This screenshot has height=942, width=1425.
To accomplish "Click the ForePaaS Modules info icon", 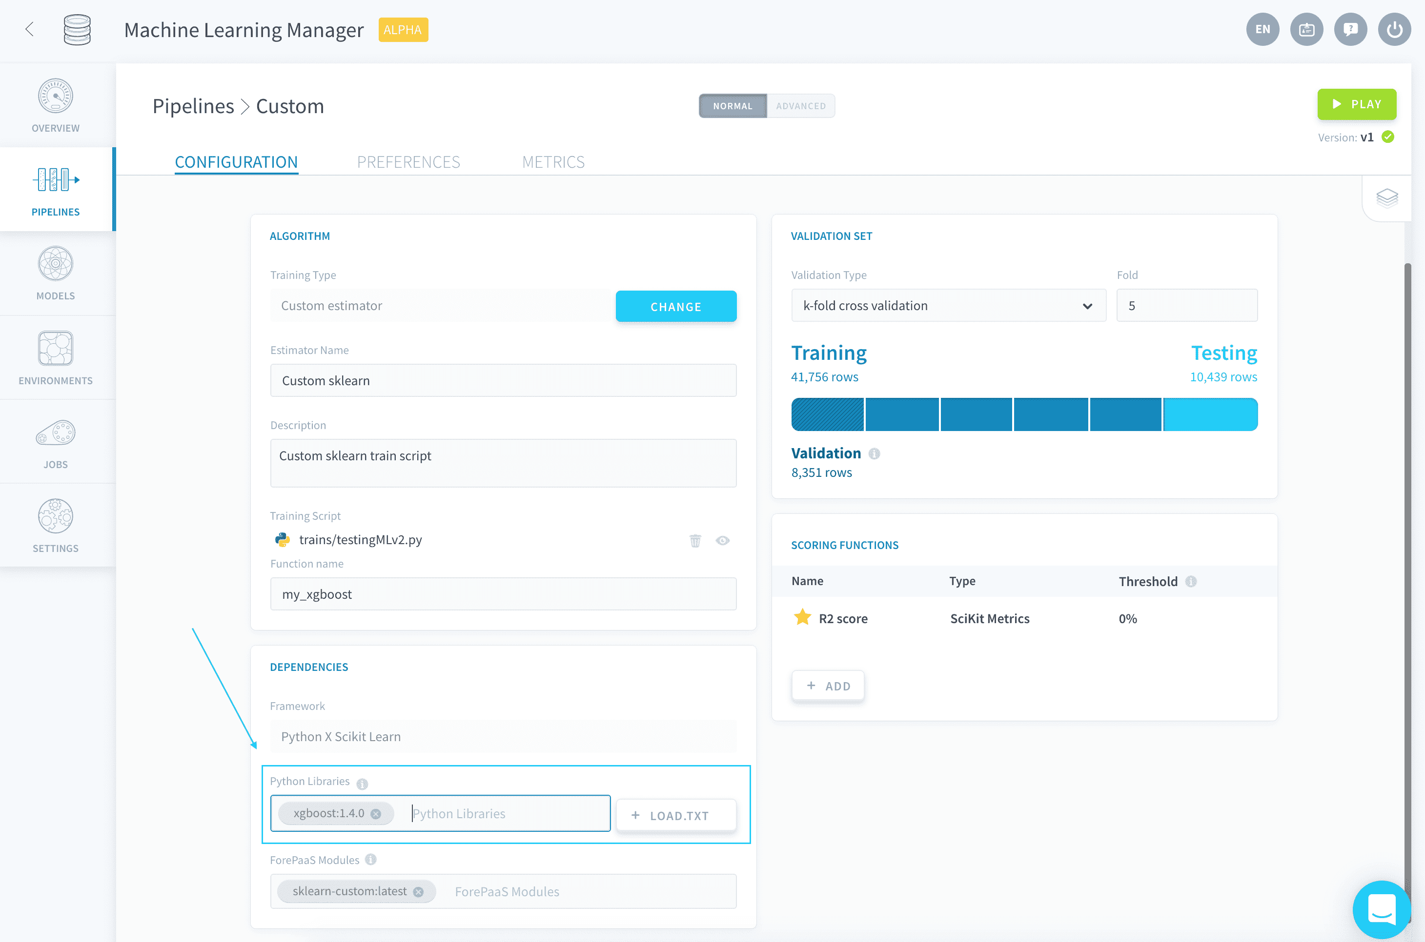I will click(x=371, y=860).
